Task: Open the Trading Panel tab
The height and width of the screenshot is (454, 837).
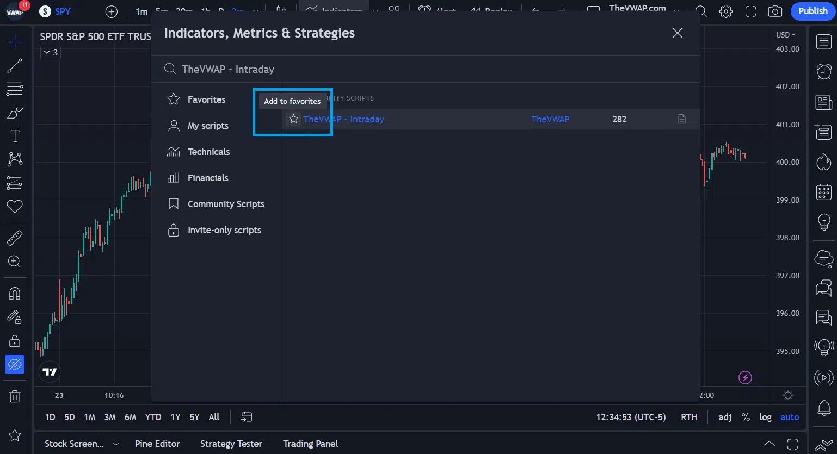Action: (x=310, y=444)
